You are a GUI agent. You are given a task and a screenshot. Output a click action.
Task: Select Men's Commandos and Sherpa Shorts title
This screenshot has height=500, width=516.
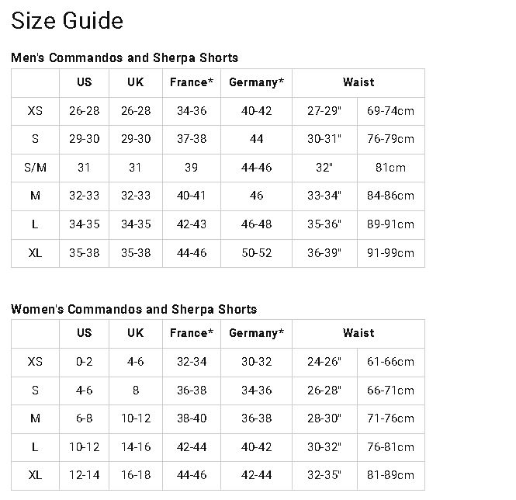click(124, 57)
